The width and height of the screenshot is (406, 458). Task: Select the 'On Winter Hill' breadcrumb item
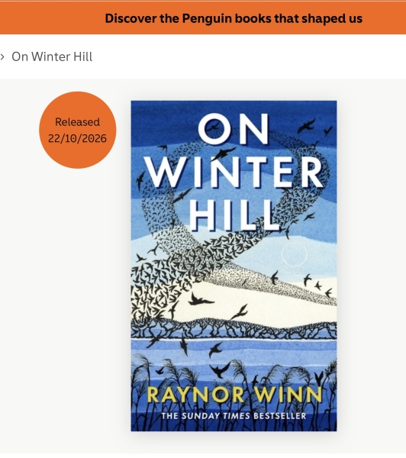(x=52, y=56)
